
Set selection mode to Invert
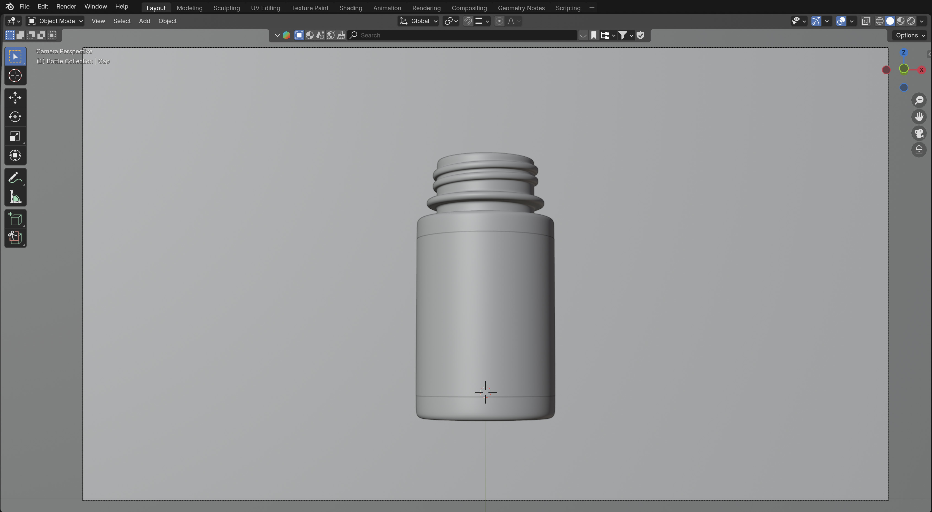41,35
